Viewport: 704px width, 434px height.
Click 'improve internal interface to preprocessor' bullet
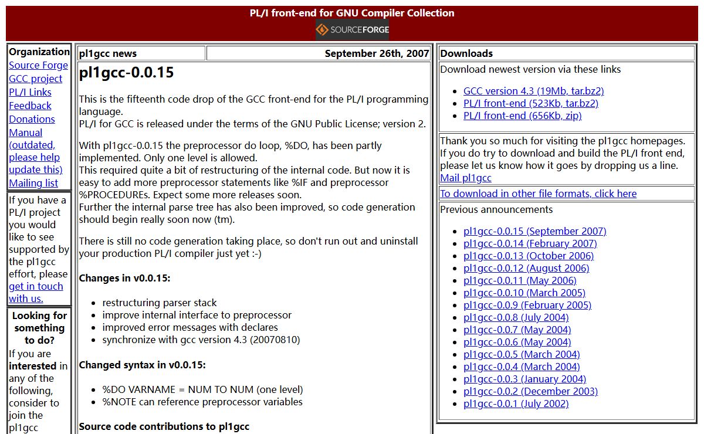[x=197, y=315]
